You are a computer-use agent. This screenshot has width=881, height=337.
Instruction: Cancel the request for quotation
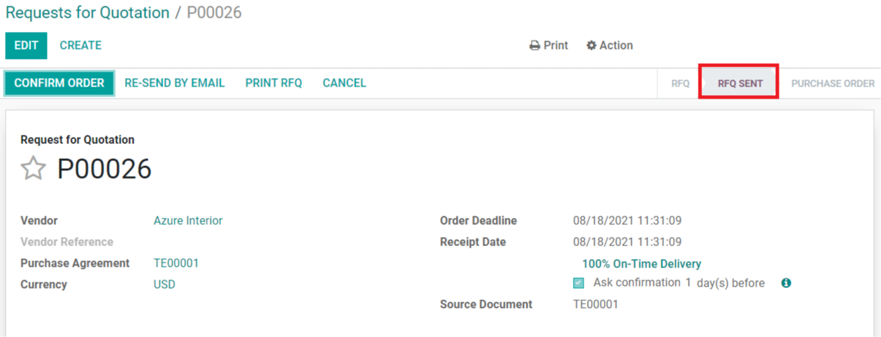point(344,83)
